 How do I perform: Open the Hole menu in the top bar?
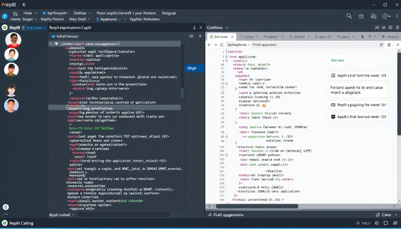click(x=27, y=13)
